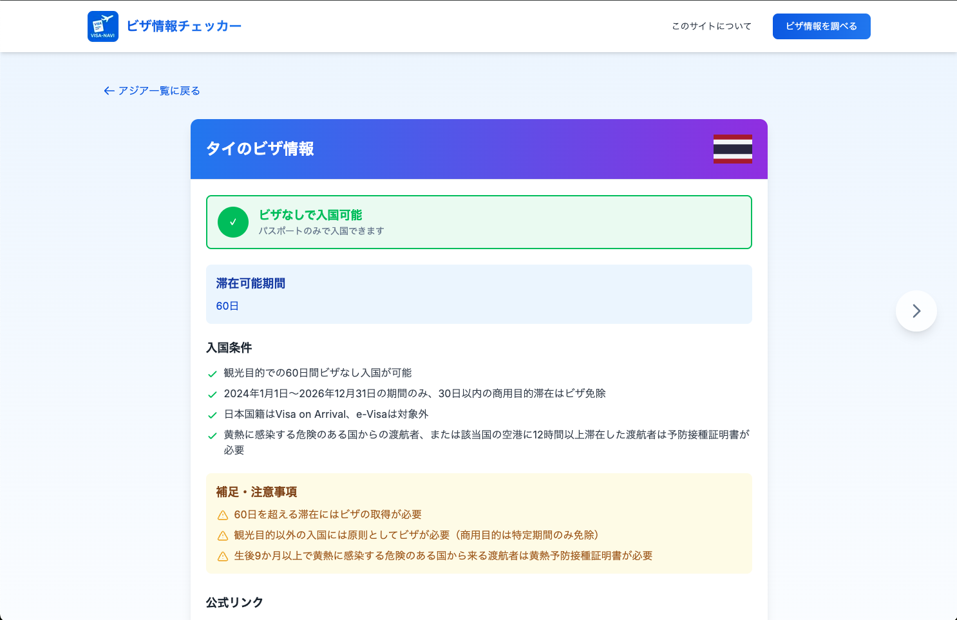Advance with the right chevron arrow

pyautogui.click(x=916, y=311)
